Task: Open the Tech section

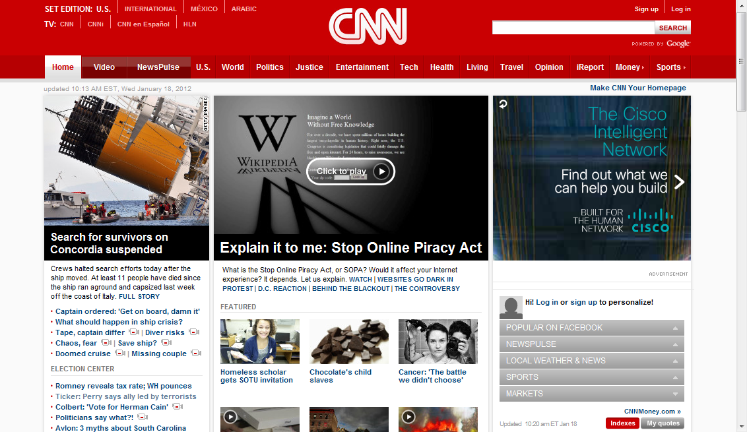Action: [408, 67]
